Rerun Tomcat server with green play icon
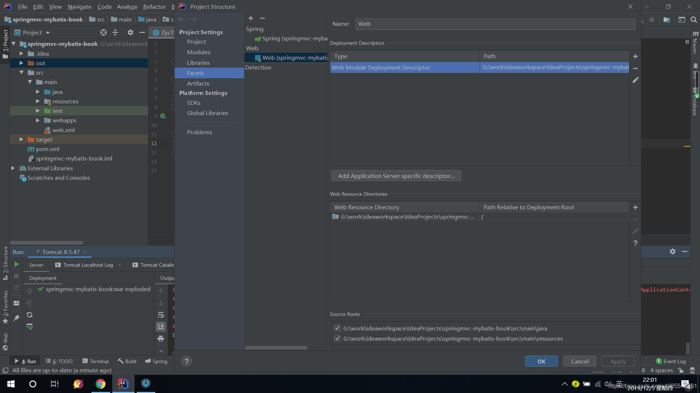 pos(16,264)
